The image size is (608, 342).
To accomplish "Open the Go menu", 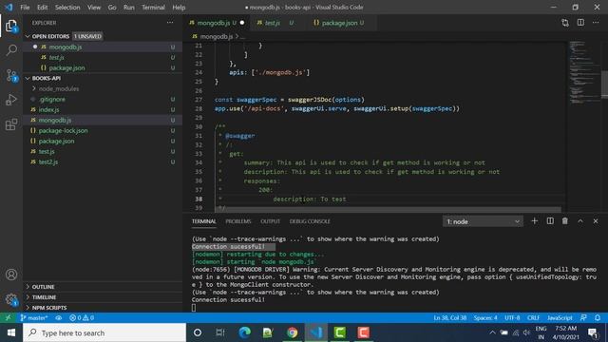I will (112, 8).
